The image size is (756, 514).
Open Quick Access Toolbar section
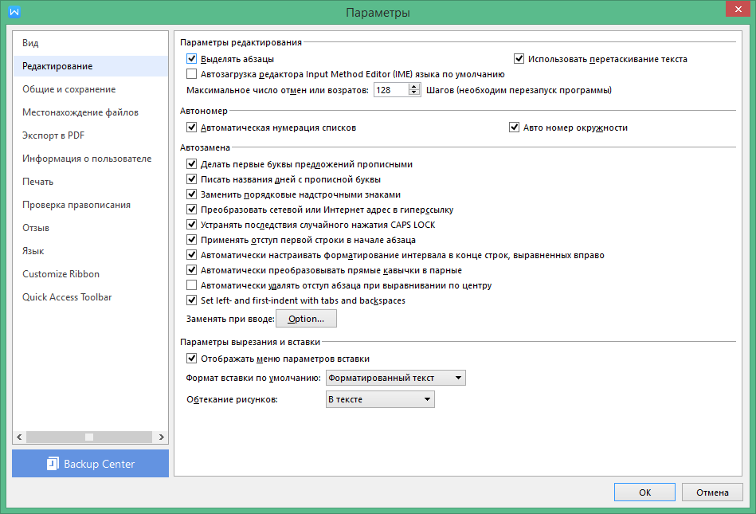[90, 297]
